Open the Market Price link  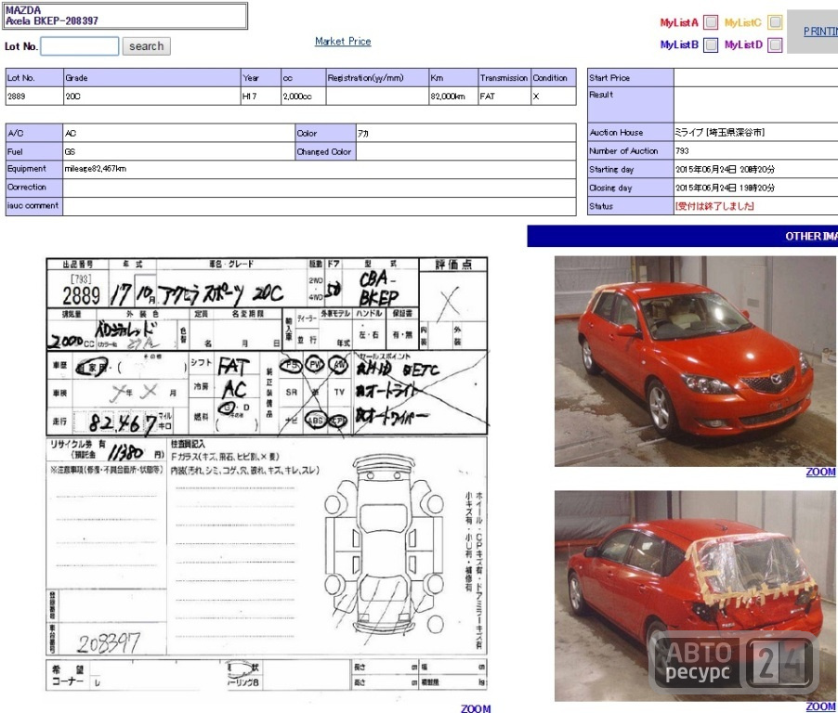(343, 41)
